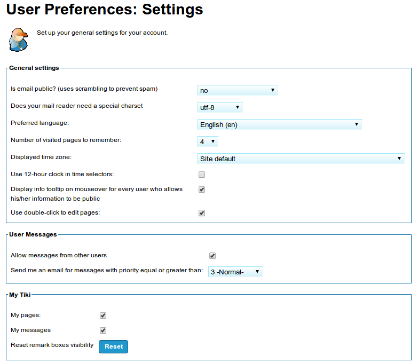Enable the 12-hour clock checkbox
Image resolution: width=418 pixels, height=363 pixels.
[202, 175]
